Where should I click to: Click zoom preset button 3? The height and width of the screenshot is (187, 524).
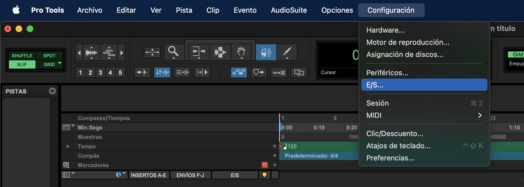(x=100, y=73)
